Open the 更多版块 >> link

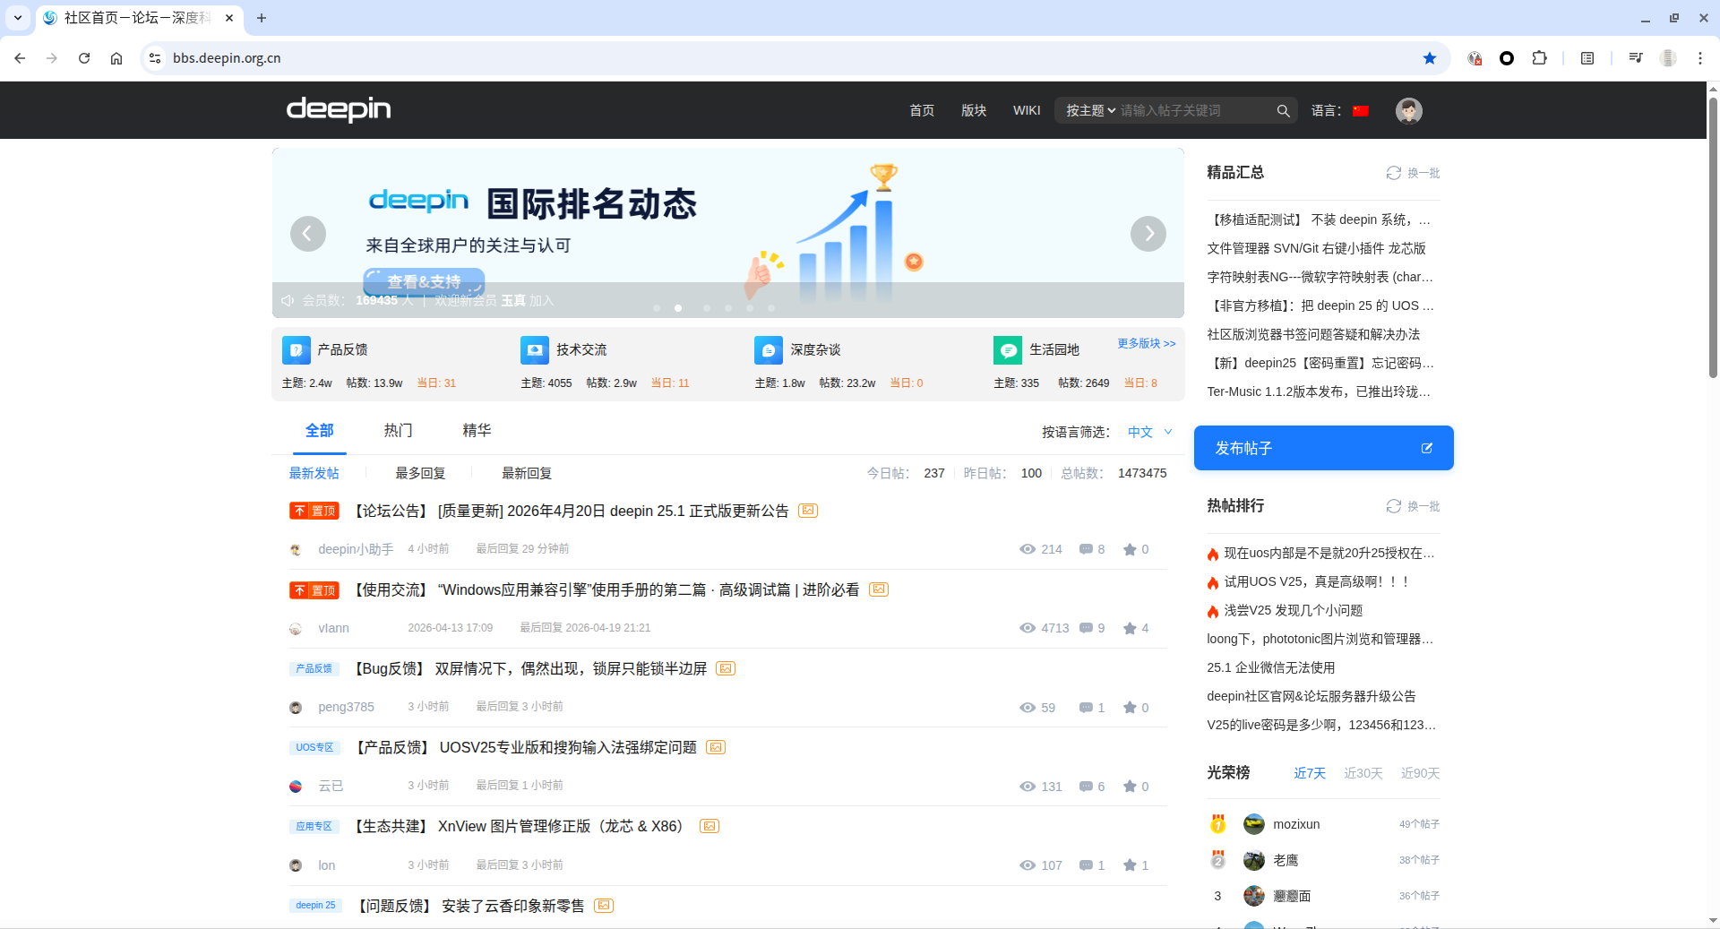[x=1147, y=343]
